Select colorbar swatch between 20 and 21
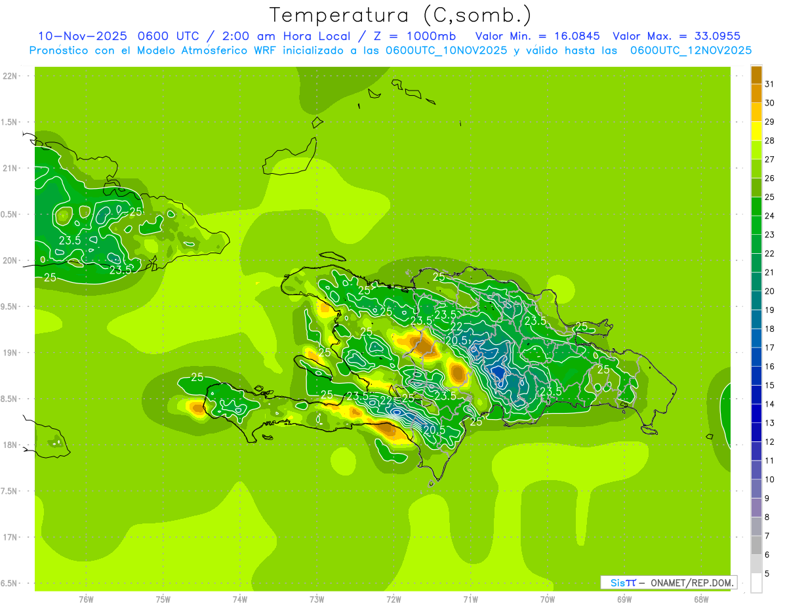Image resolution: width=787 pixels, height=608 pixels. click(756, 281)
